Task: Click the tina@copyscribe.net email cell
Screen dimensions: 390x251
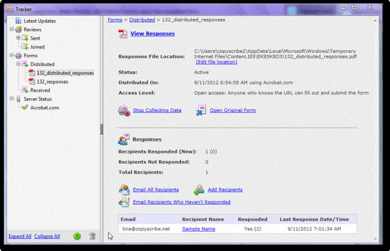Action: 146,229
